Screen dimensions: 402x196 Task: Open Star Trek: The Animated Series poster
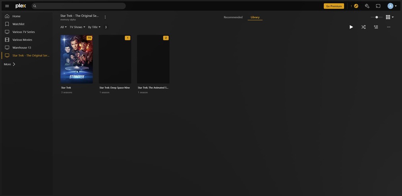pos(153,59)
